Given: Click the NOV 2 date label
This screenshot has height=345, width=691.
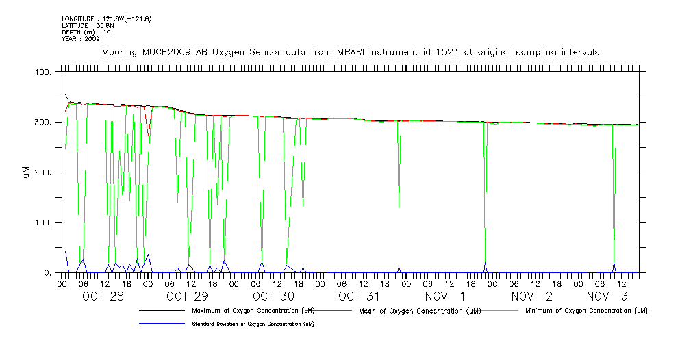Looking at the screenshot, I should click(529, 296).
